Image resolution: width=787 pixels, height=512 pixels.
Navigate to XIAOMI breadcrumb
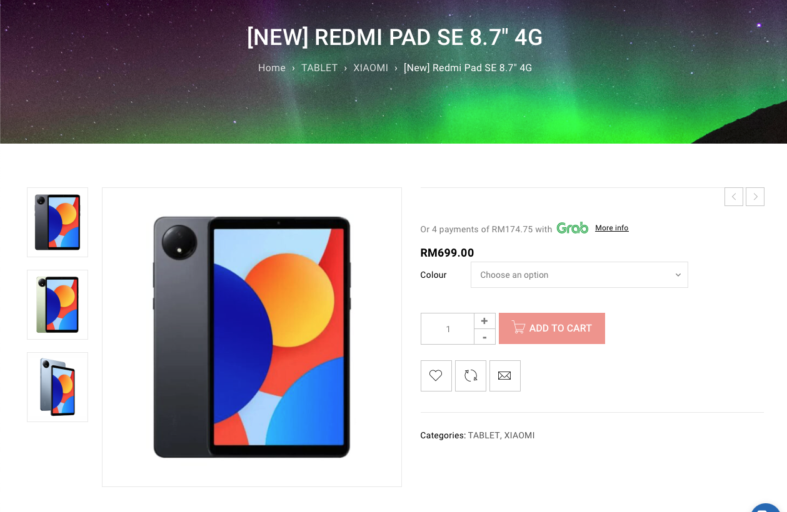click(x=371, y=67)
